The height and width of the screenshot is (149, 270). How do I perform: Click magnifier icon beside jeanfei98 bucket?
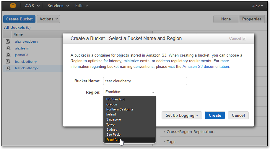[8, 55]
